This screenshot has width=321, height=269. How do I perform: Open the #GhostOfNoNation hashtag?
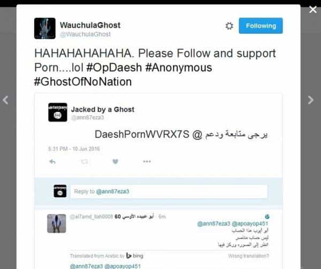coord(83,82)
